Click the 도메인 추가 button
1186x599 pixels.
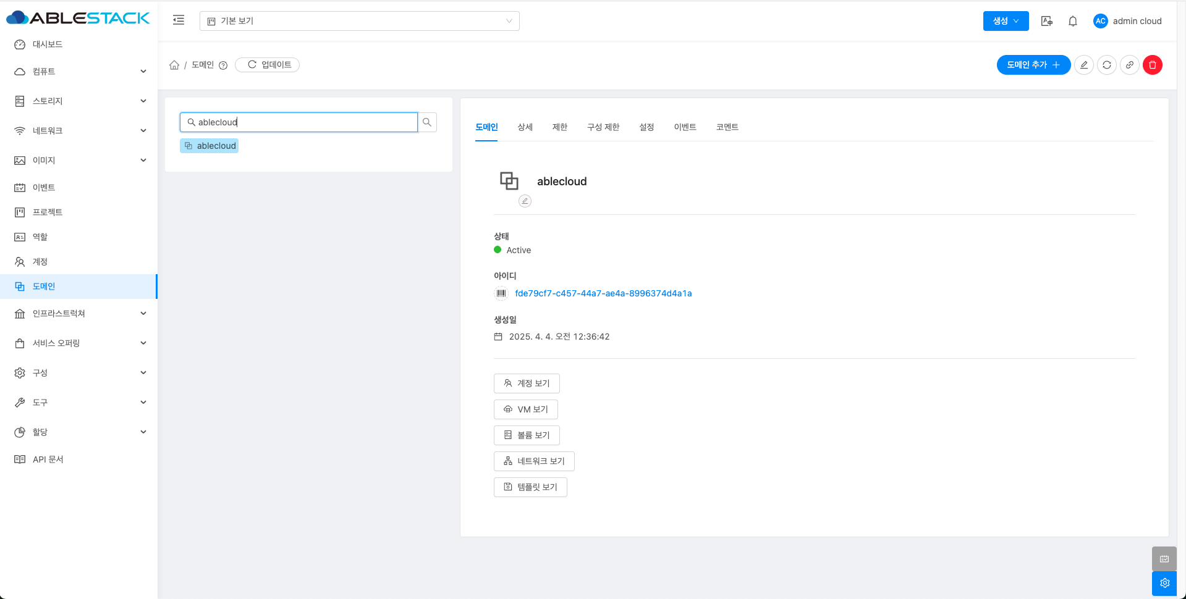click(x=1033, y=65)
